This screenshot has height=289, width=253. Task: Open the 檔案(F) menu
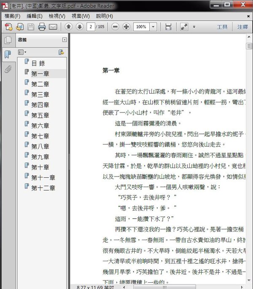pyautogui.click(x=12, y=16)
